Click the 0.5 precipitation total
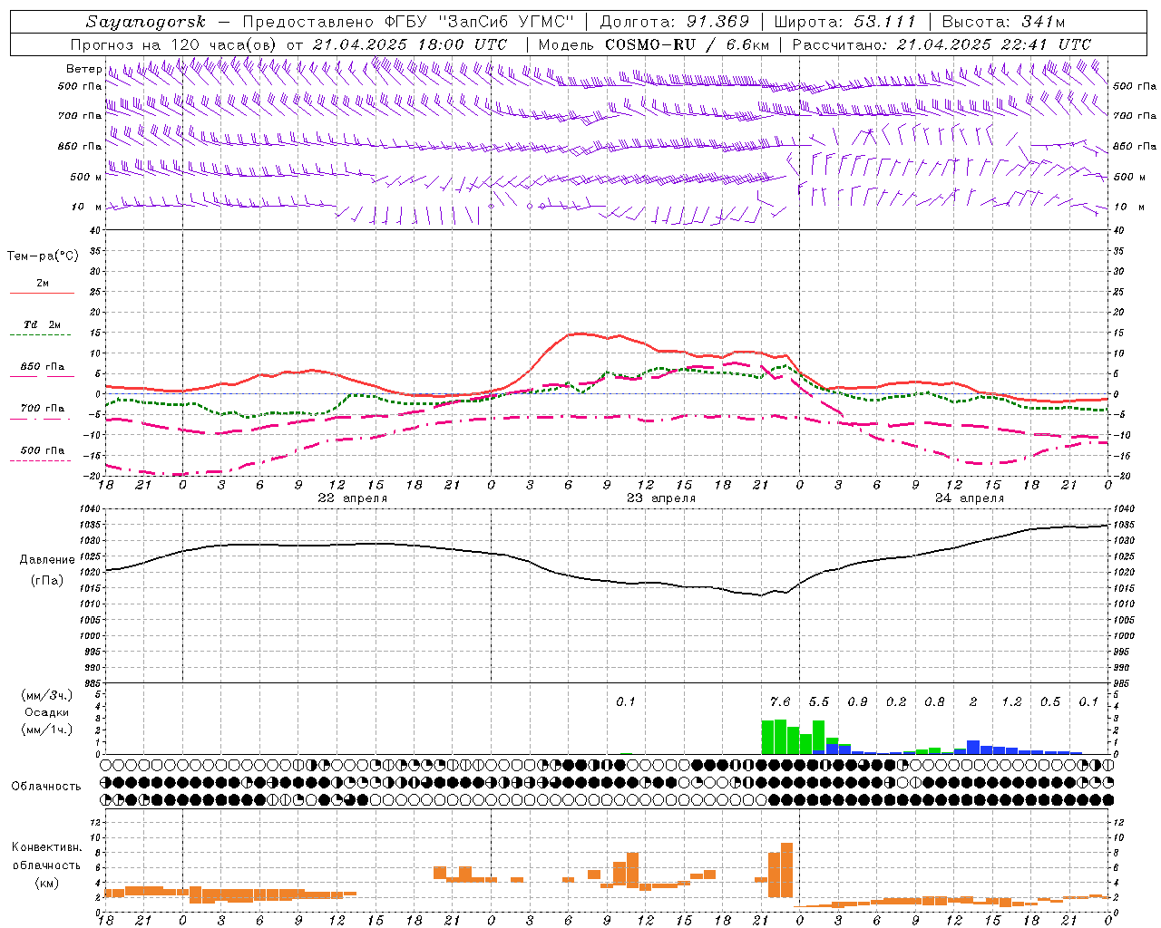1161x928 pixels. [x=1050, y=701]
